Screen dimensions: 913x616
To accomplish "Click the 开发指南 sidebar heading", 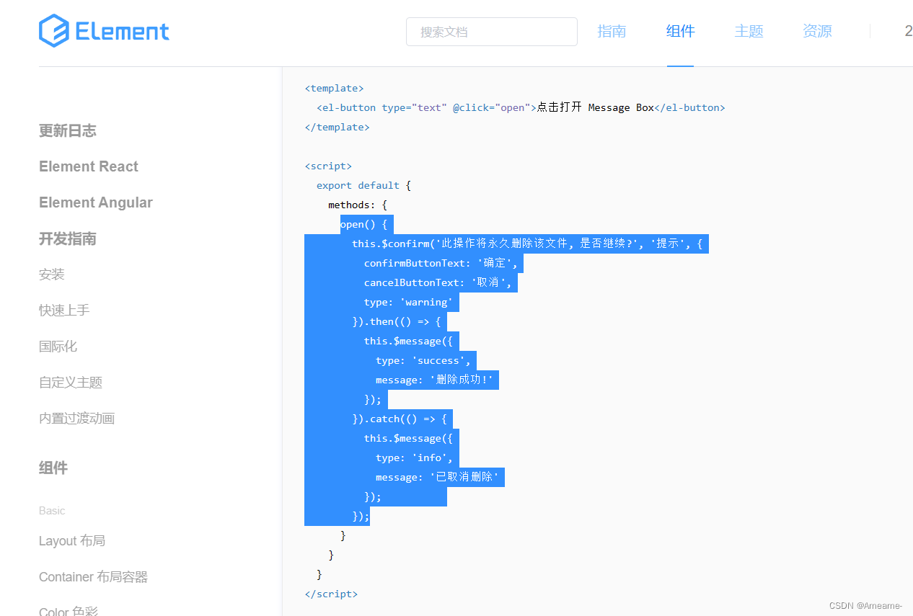I will 68,238.
